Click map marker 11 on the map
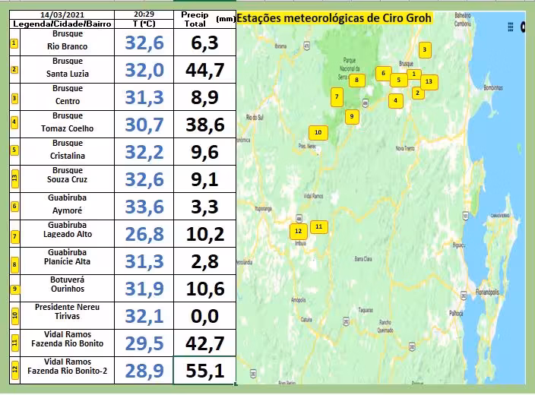 coord(319,226)
